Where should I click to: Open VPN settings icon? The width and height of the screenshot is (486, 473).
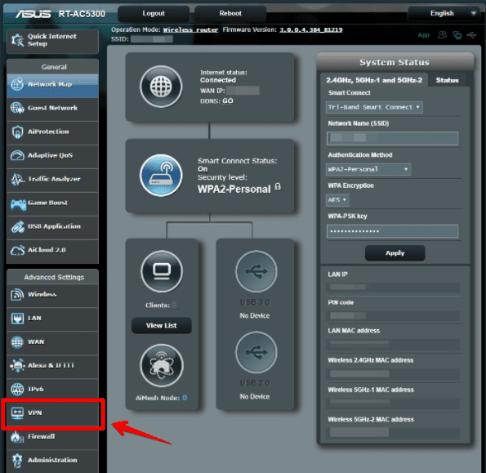coord(17,413)
